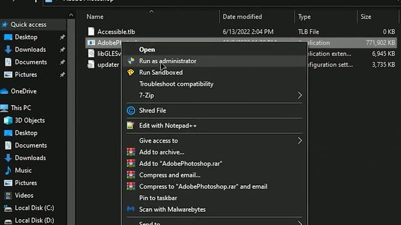Image resolution: width=401 pixels, height=225 pixels.
Task: Click WinRAR icon beside Compress and email
Action: tap(131, 175)
